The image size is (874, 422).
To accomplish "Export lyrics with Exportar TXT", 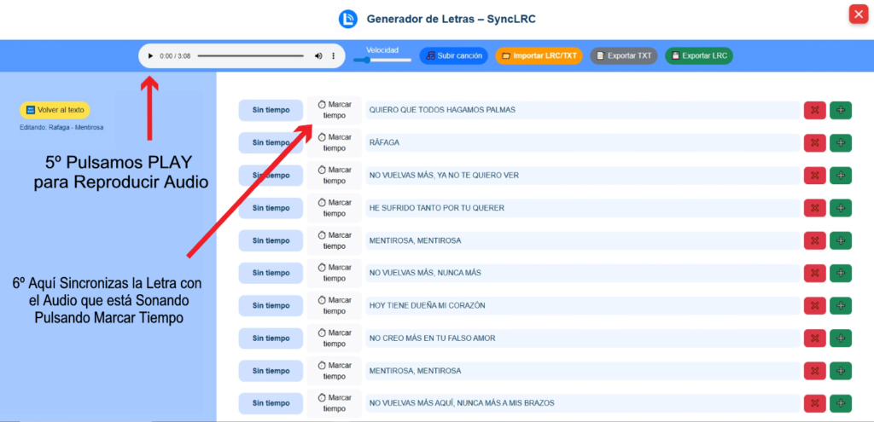I will (x=624, y=56).
